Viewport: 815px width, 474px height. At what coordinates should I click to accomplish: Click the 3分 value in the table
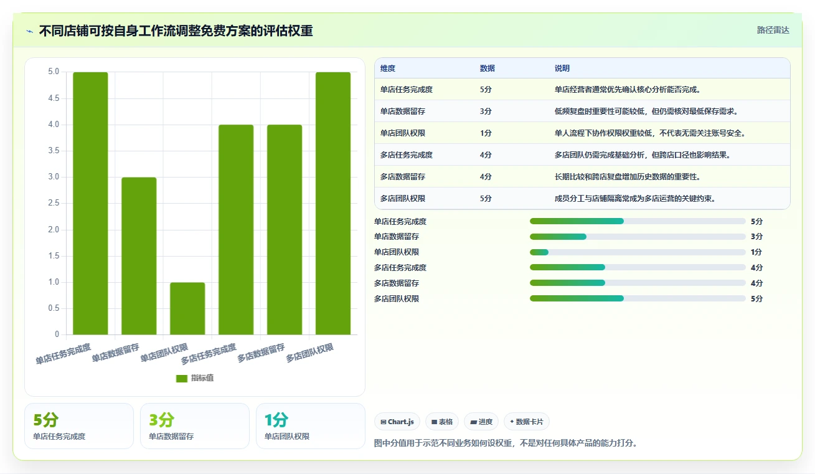[x=486, y=111]
